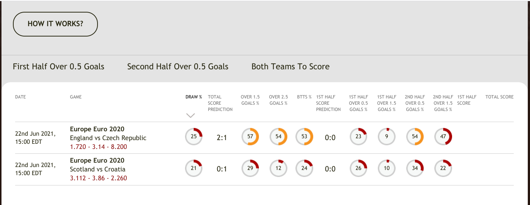Click Scotland's Over 2.5 goals circle showing 12
Image resolution: width=530 pixels, height=205 pixels.
tap(278, 168)
